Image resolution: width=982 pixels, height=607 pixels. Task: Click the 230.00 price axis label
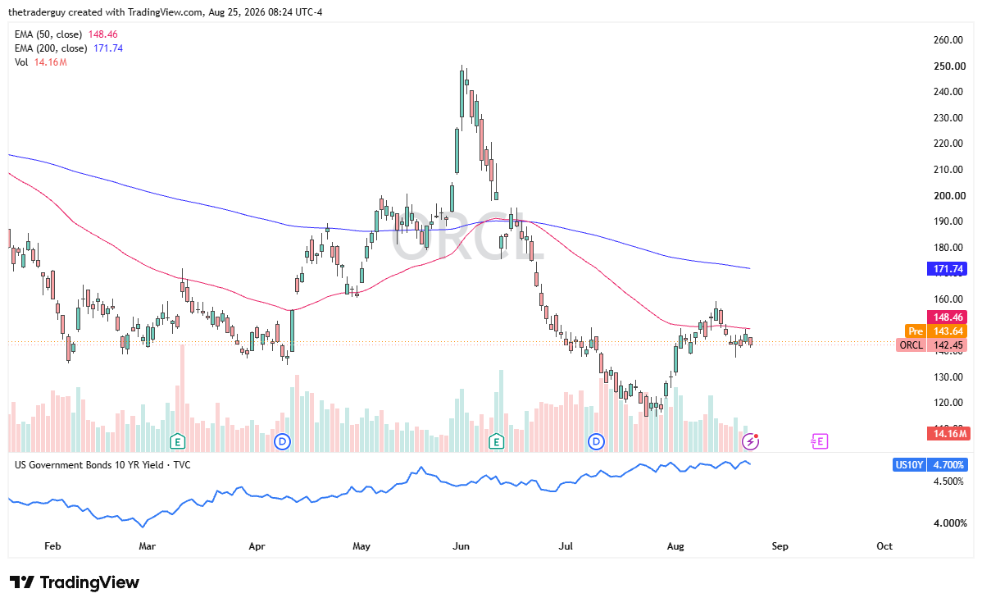click(948, 118)
